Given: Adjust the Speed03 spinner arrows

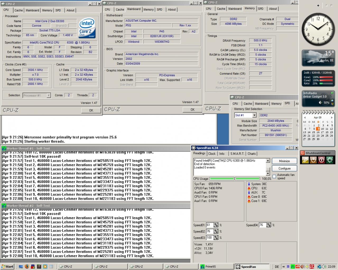Looking at the screenshot, I should (216, 238).
